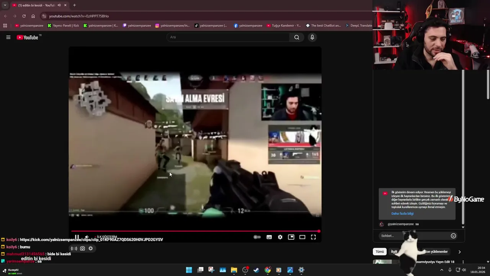Go to Chrome home page

pos(33,16)
